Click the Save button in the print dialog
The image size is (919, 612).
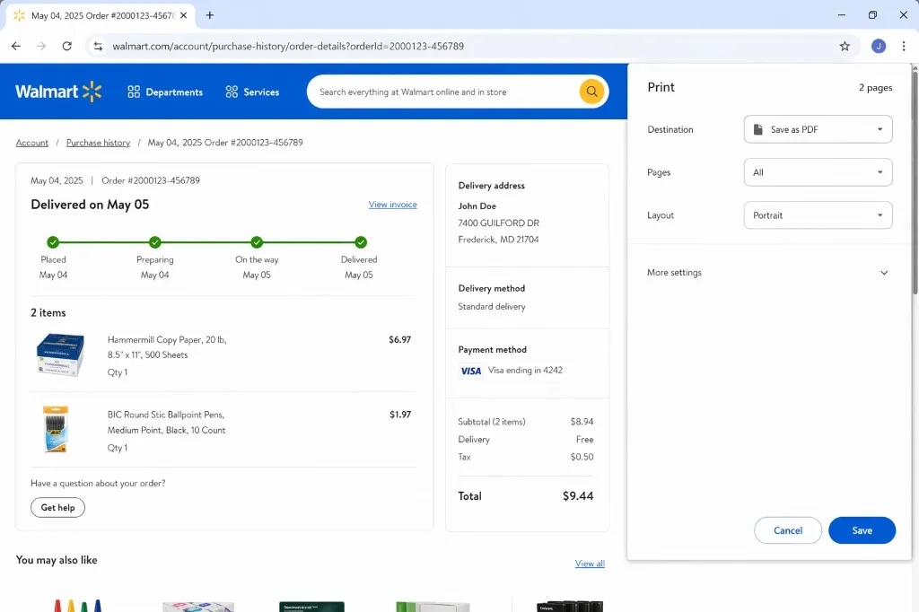pyautogui.click(x=862, y=529)
